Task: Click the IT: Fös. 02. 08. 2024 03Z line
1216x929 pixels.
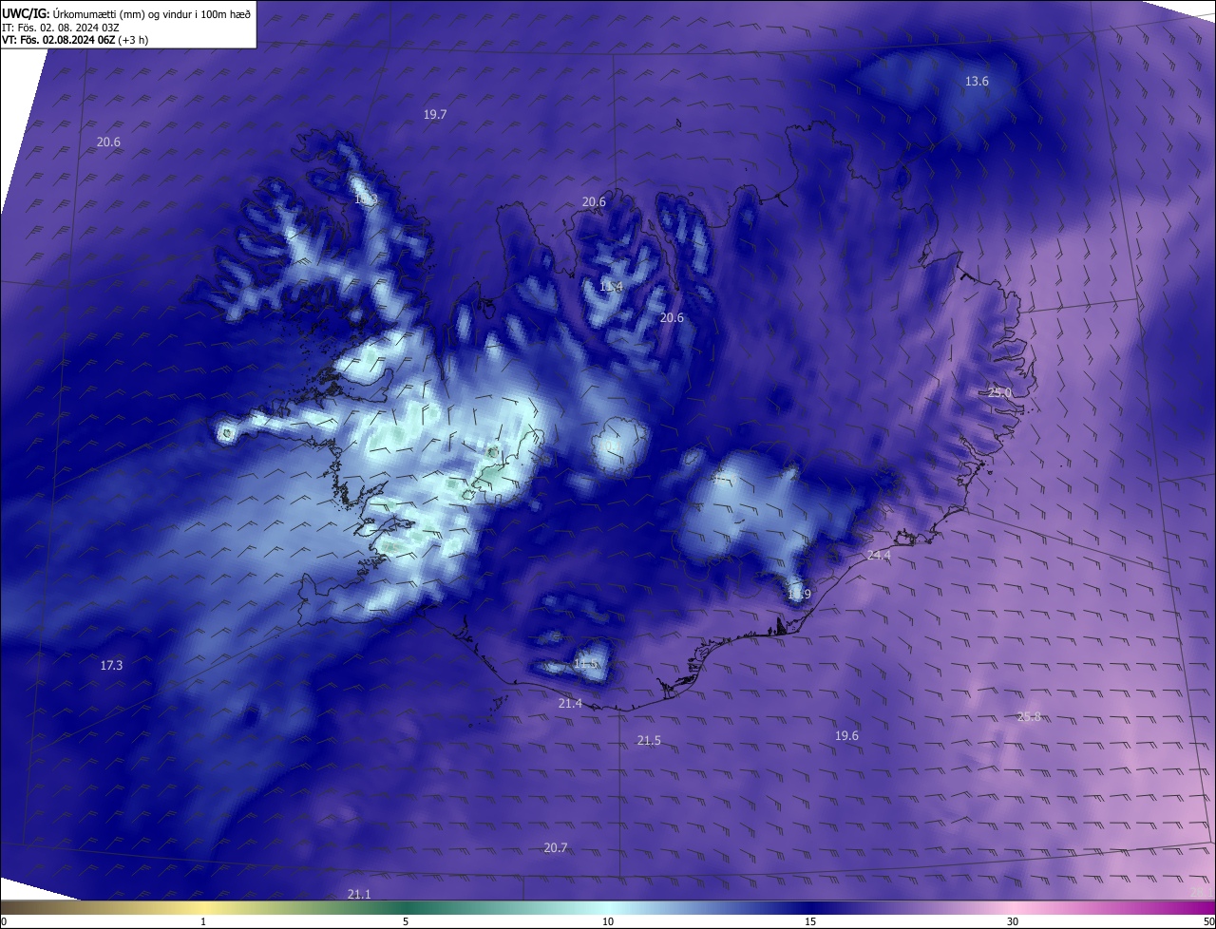Action: click(x=61, y=28)
